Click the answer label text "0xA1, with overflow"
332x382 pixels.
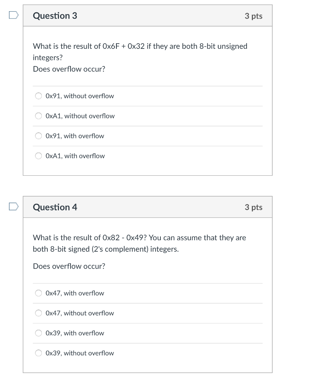[x=75, y=156]
